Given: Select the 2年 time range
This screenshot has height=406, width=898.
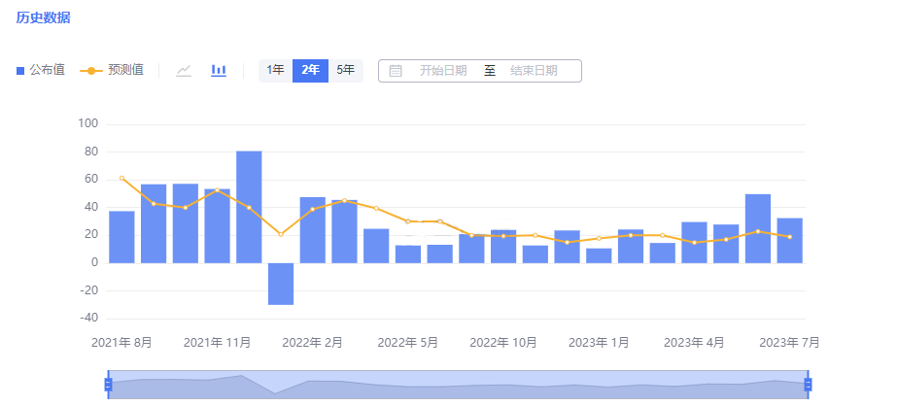Looking at the screenshot, I should 310,70.
